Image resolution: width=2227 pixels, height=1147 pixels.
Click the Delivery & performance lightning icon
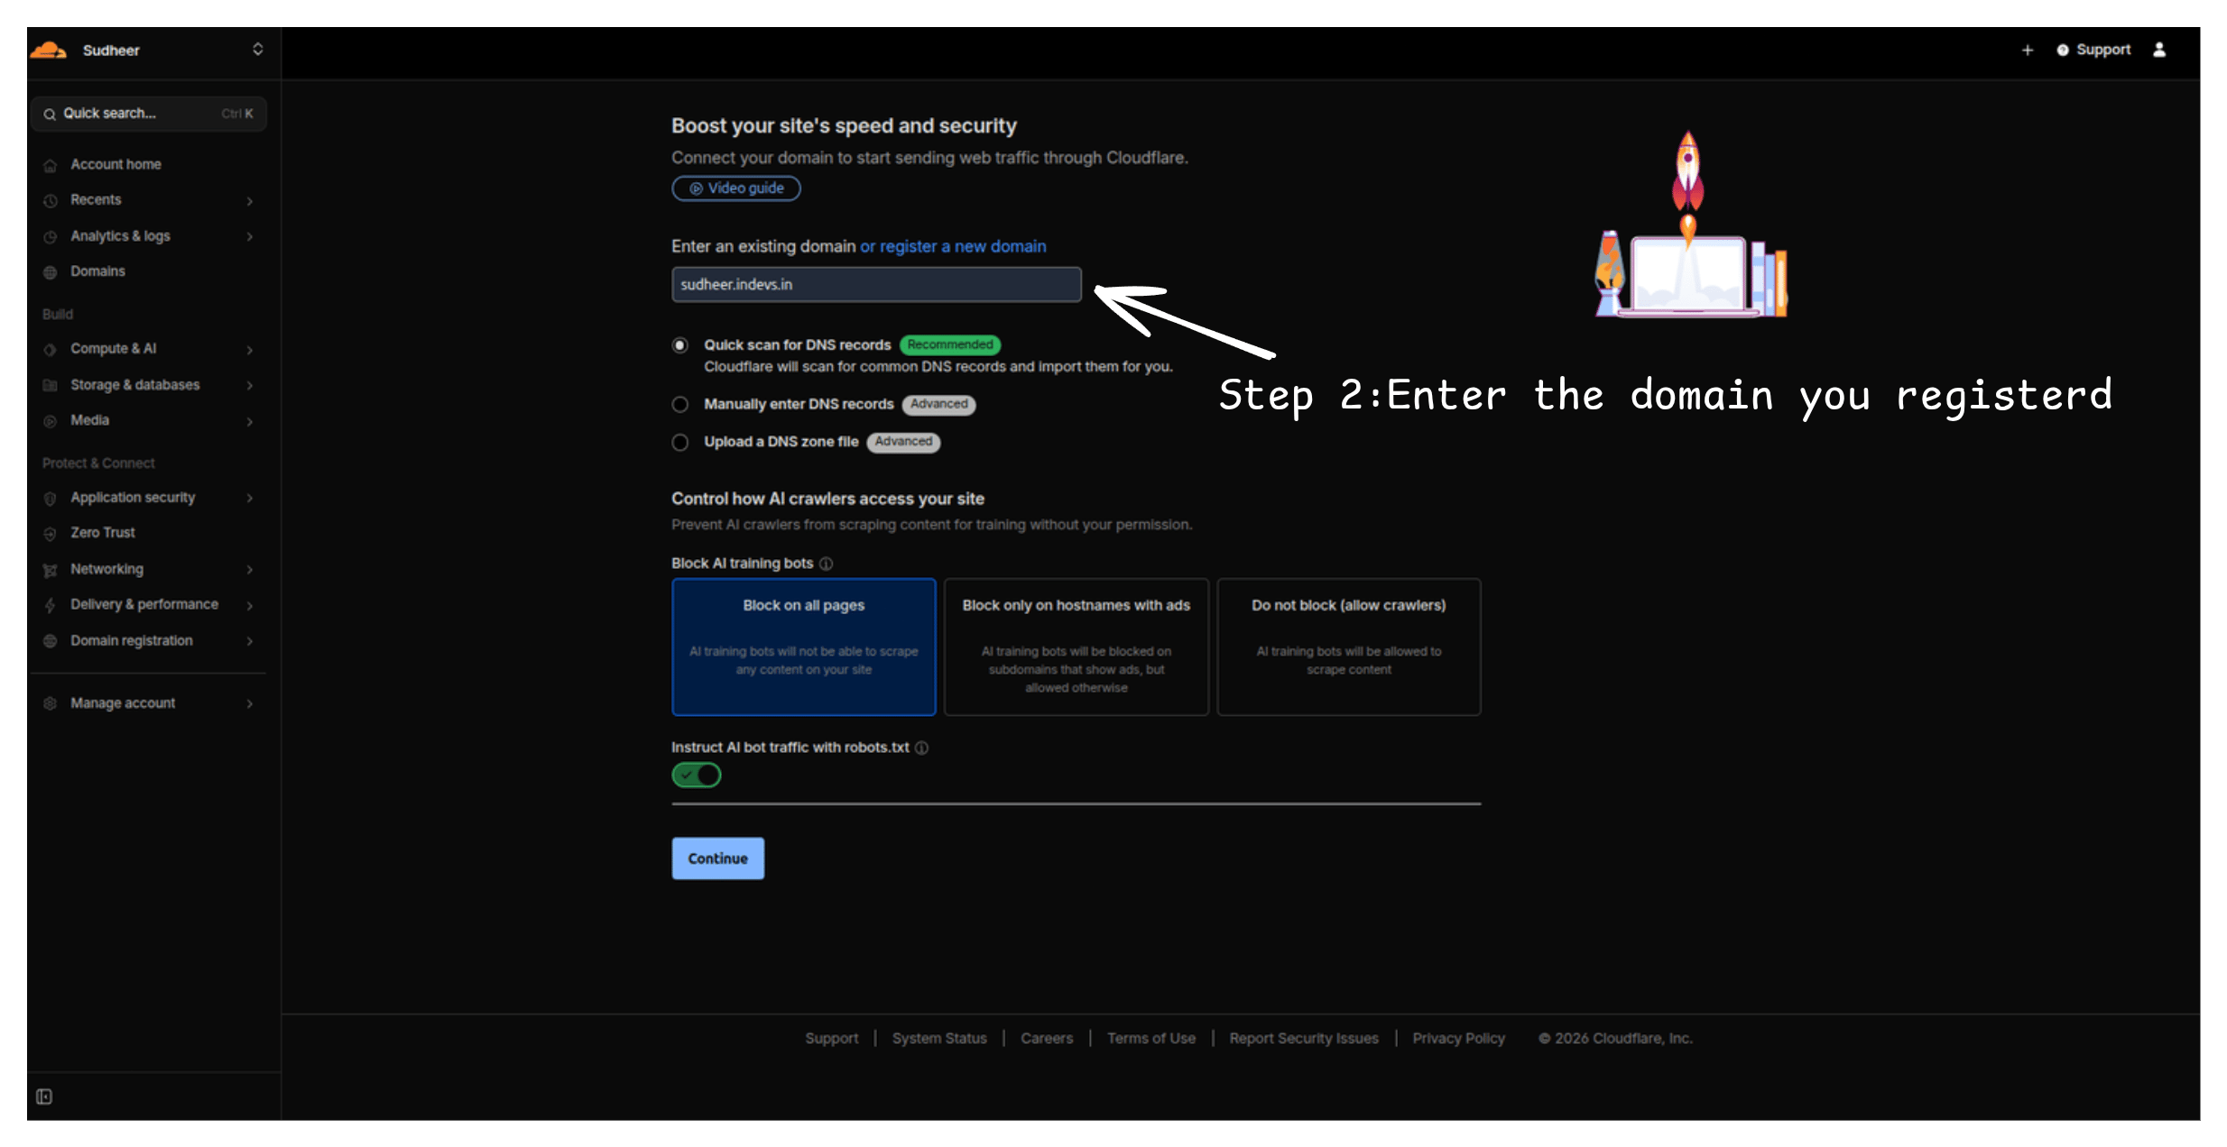pyautogui.click(x=51, y=605)
